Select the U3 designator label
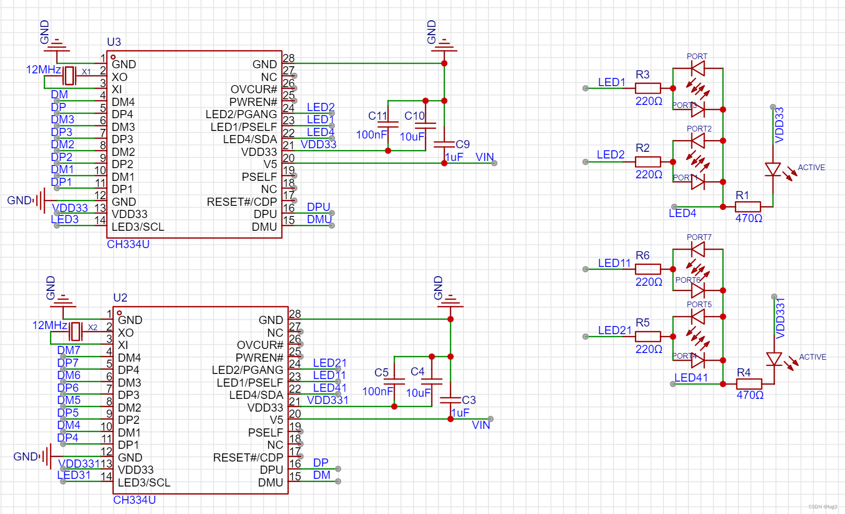 click(x=114, y=42)
